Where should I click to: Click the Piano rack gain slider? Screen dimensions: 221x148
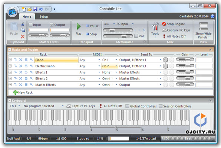click(185, 60)
